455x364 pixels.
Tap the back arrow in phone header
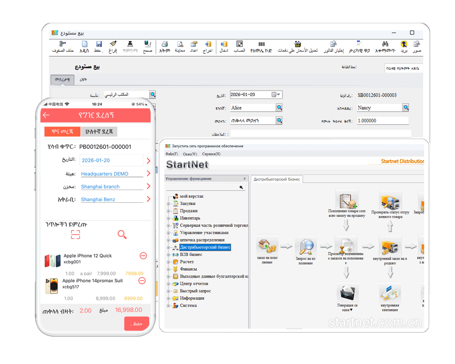pyautogui.click(x=47, y=115)
